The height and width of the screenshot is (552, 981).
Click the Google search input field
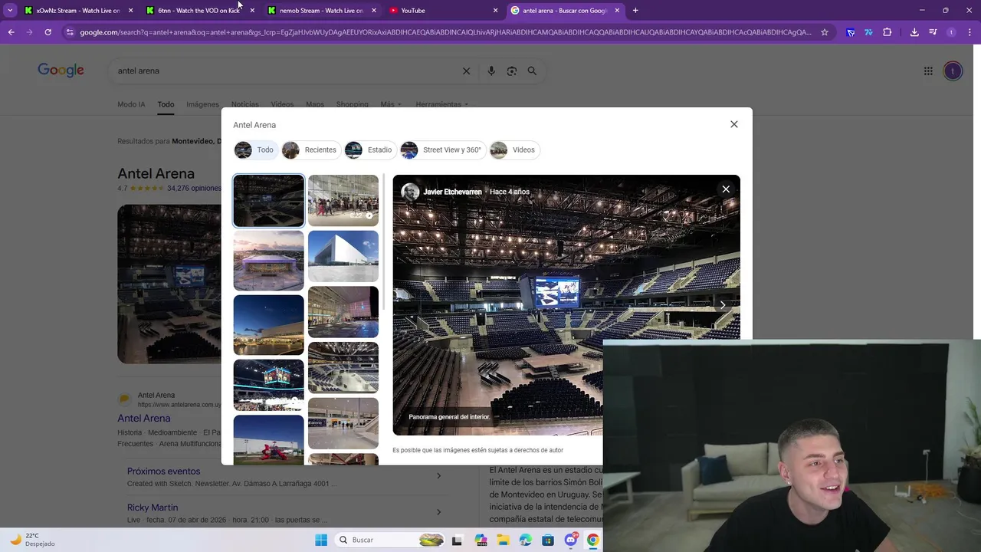click(x=287, y=71)
